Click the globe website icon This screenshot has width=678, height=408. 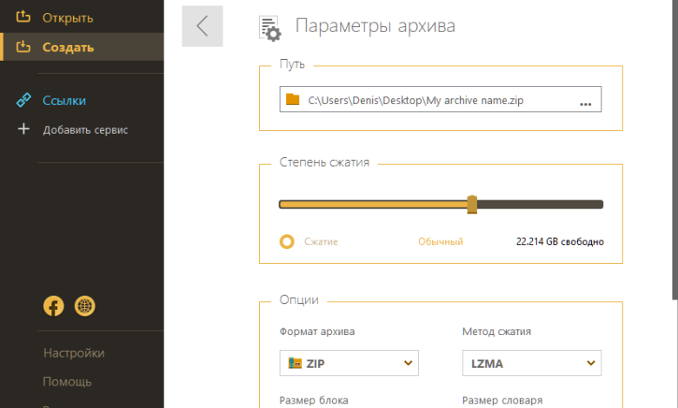click(85, 306)
